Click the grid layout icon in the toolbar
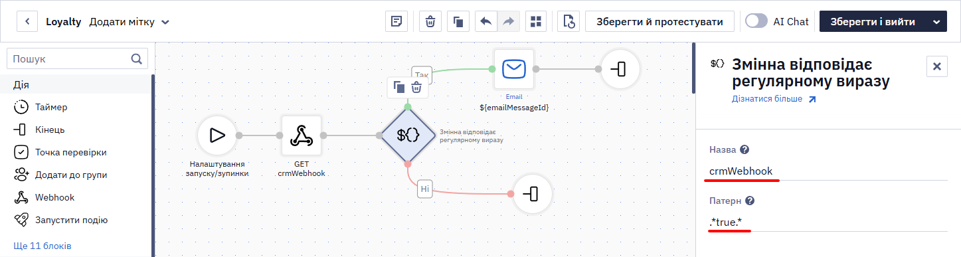961x257 pixels. coord(536,21)
